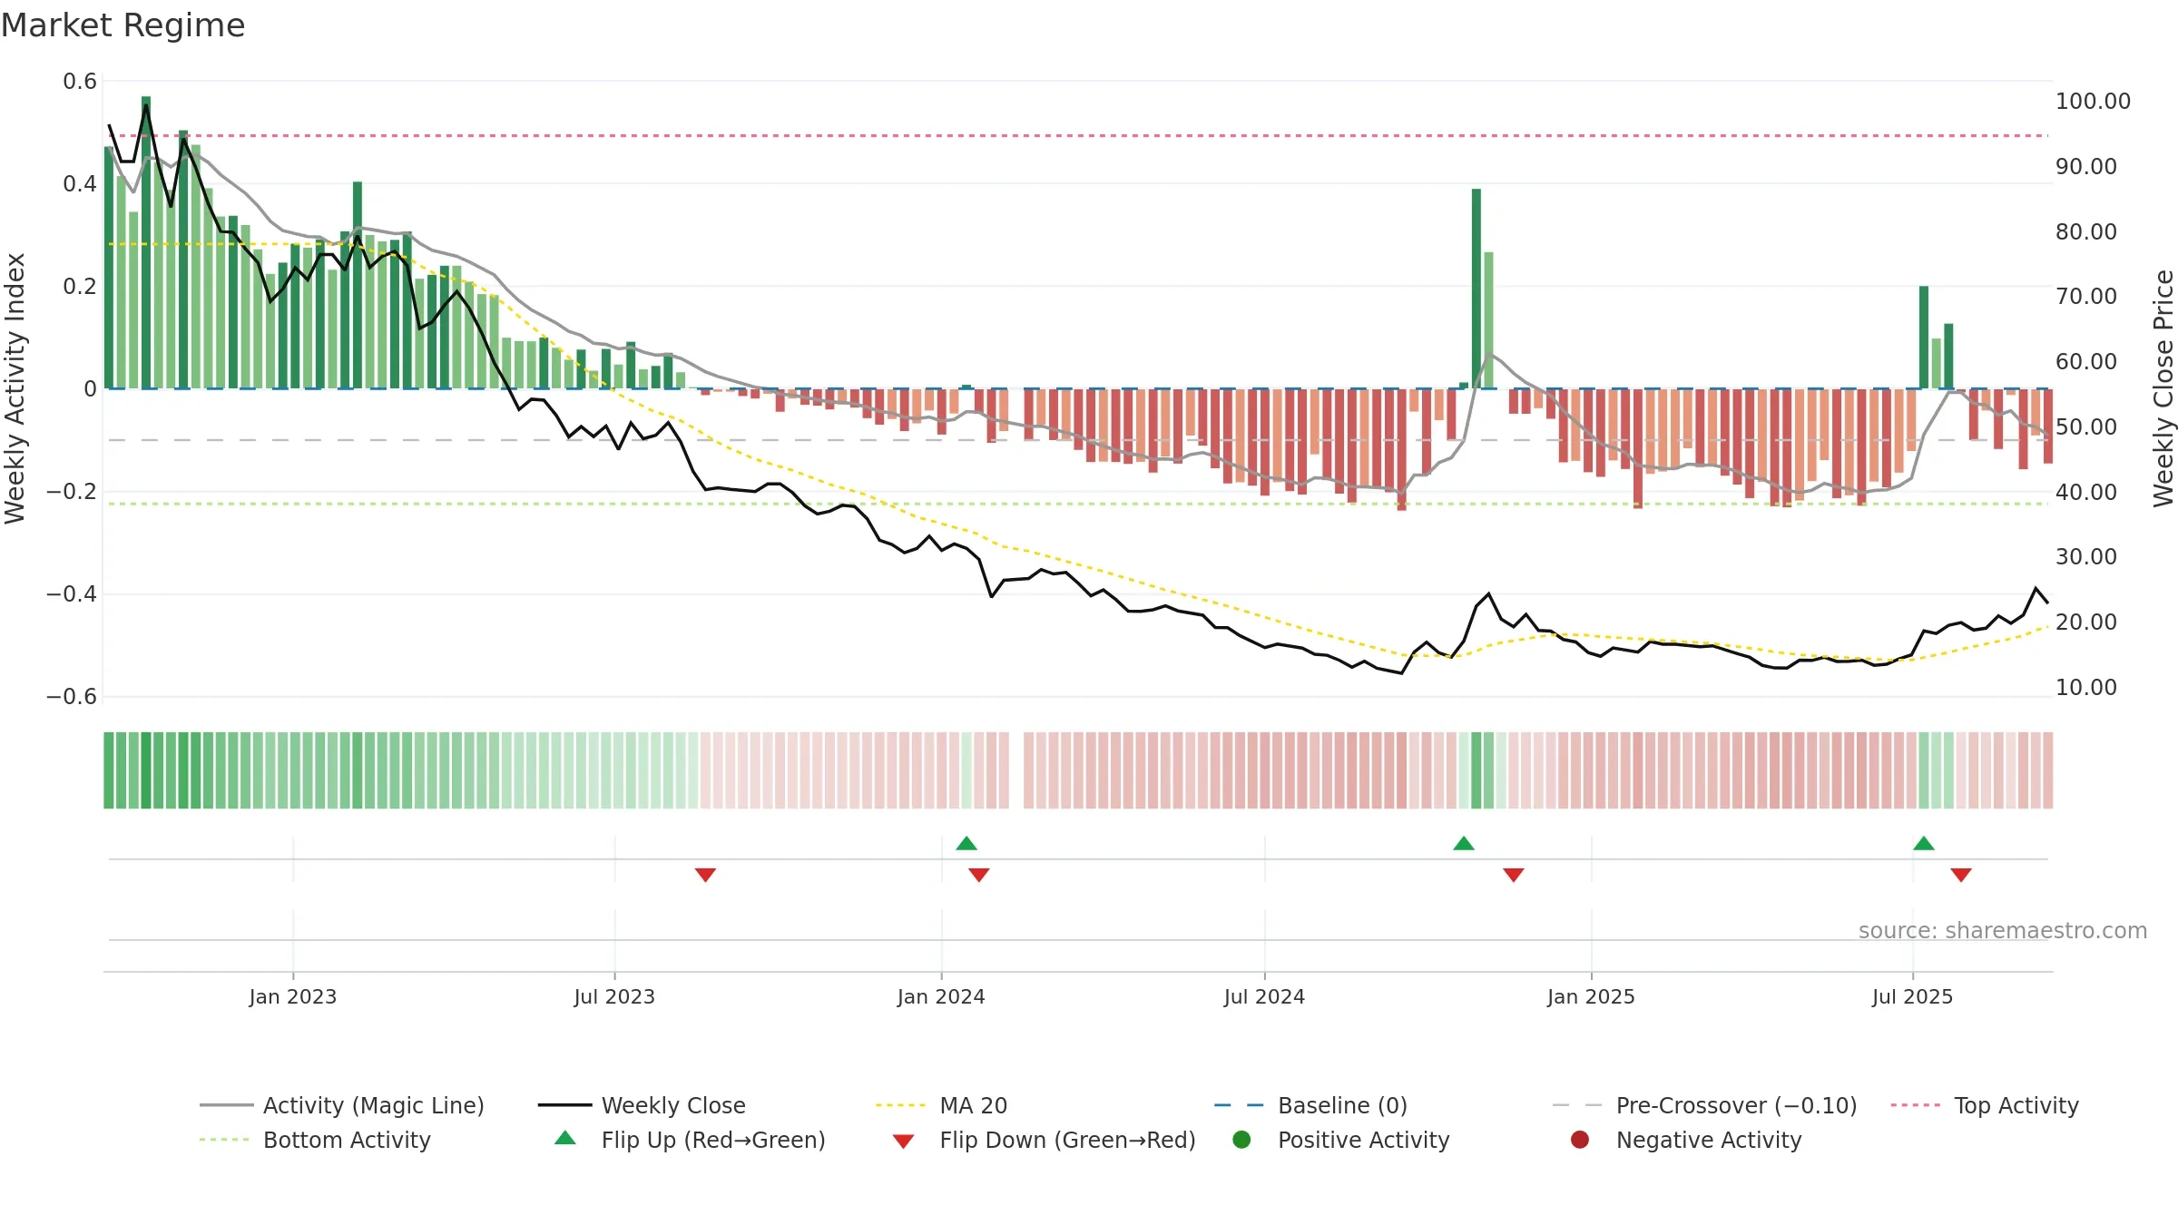Click the Jul 2025 axis label
Image resolution: width=2178 pixels, height=1225 pixels.
1912,997
